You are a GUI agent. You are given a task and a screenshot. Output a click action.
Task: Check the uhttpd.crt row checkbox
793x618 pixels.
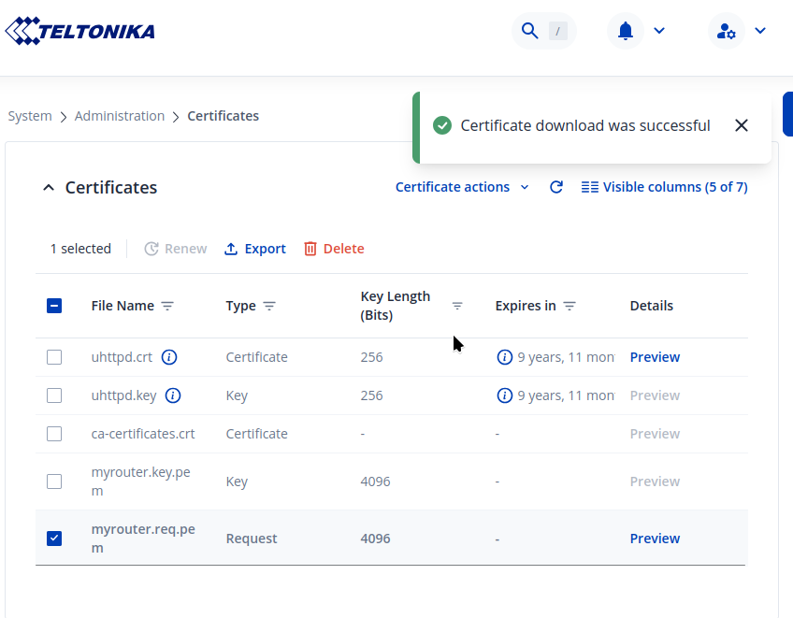54,357
